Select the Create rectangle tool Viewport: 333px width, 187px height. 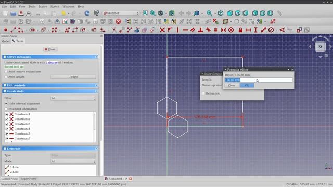[x=75, y=30]
